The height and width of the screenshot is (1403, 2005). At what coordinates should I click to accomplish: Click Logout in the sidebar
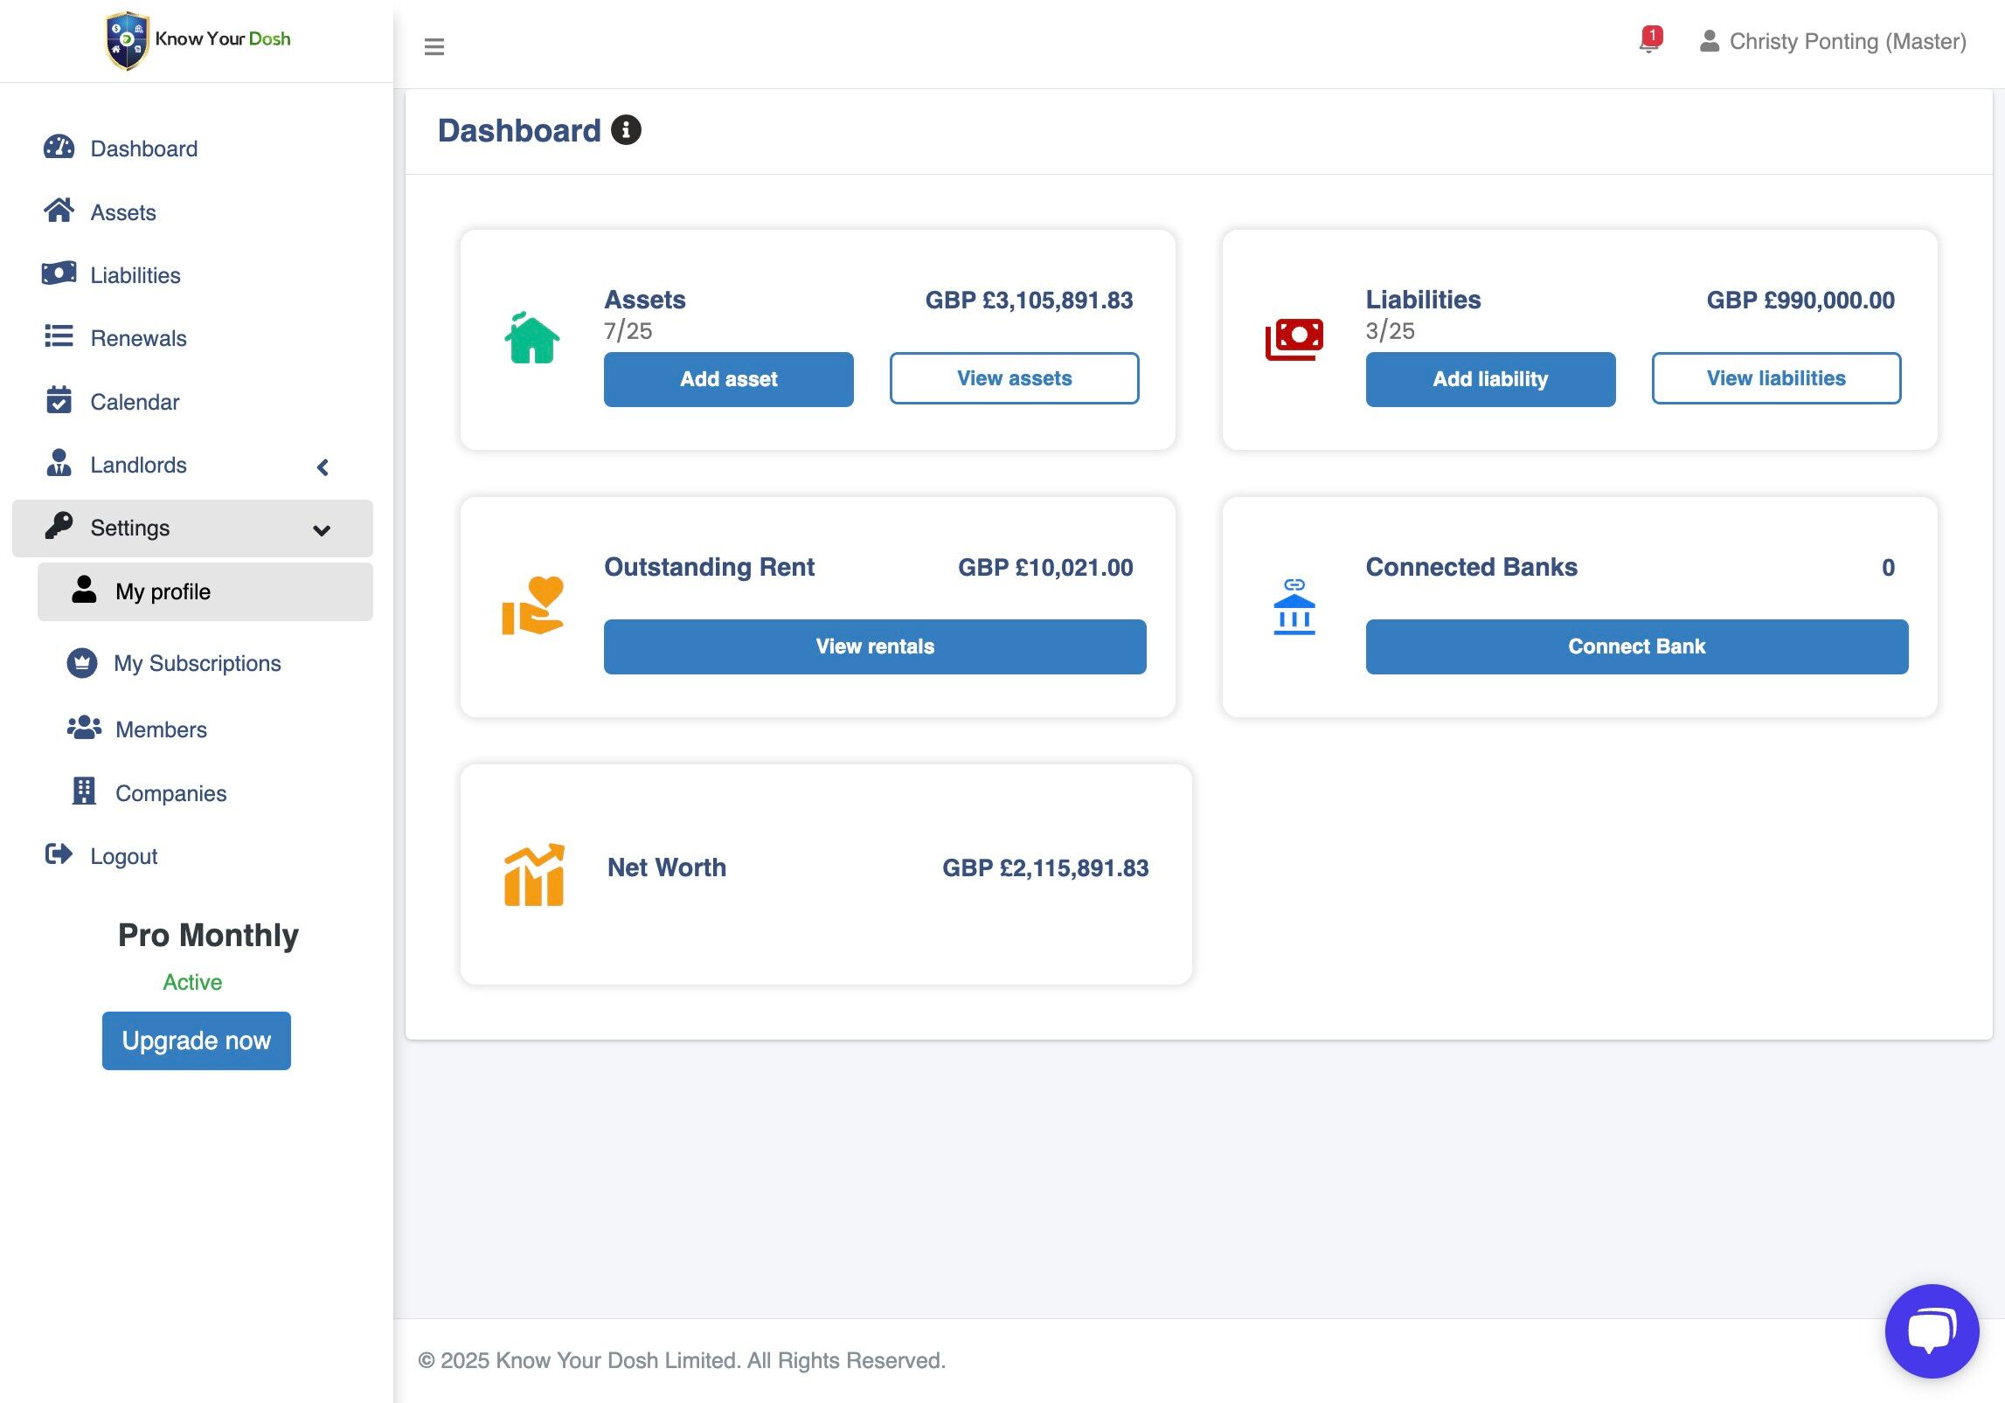click(x=123, y=856)
